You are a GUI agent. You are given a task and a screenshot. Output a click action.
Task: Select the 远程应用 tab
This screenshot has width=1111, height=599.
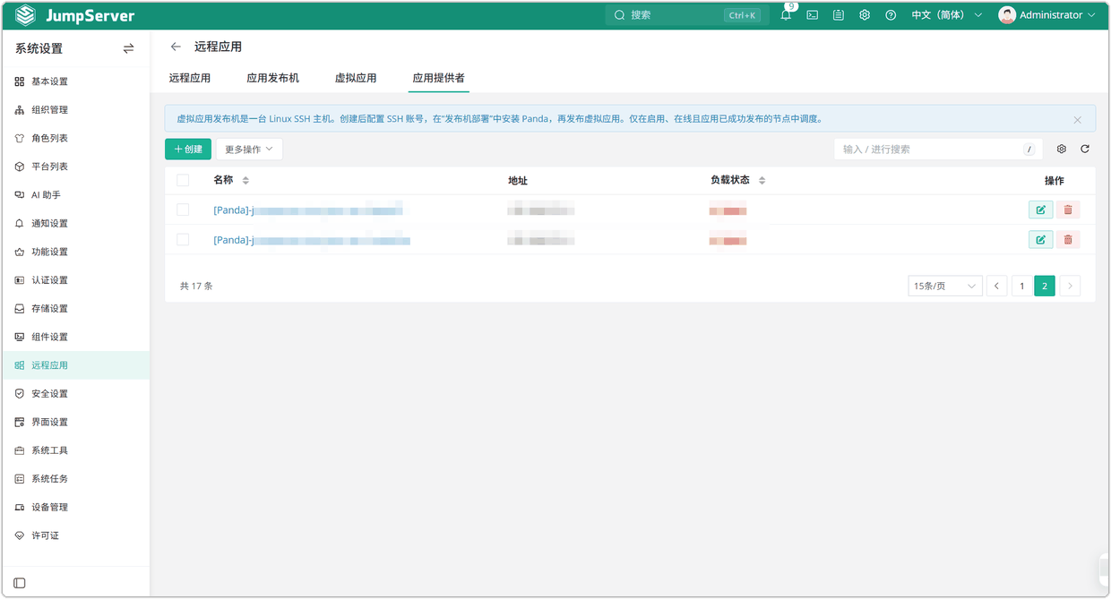pos(190,78)
